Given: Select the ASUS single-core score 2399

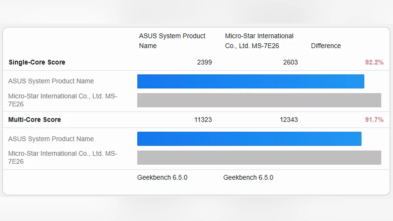Looking at the screenshot, I should tap(204, 62).
